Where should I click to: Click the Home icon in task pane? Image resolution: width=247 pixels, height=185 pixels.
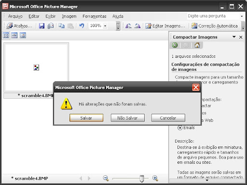tap(197, 45)
